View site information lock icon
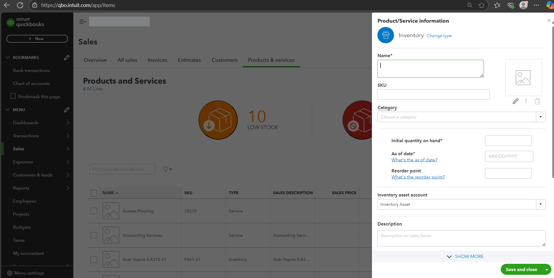554x278 pixels. pos(35,5)
